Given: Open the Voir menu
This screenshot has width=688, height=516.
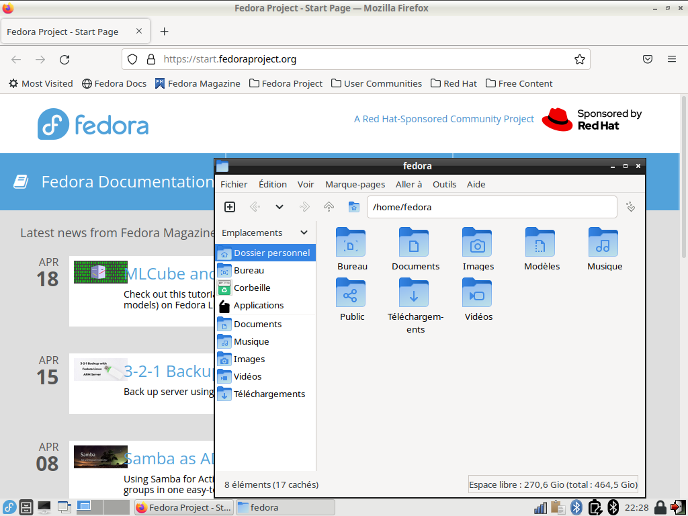Looking at the screenshot, I should [x=306, y=184].
